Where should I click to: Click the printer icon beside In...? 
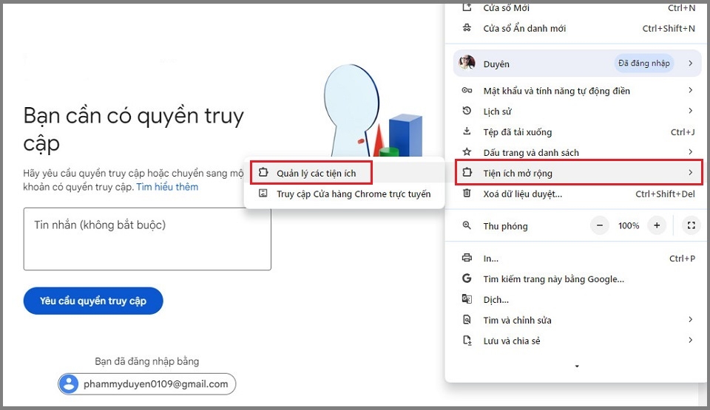[467, 258]
